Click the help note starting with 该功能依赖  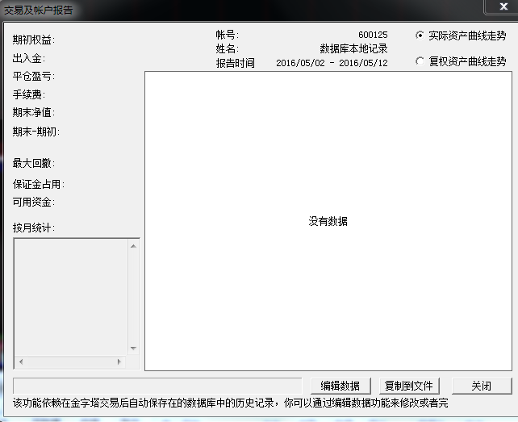point(230,403)
